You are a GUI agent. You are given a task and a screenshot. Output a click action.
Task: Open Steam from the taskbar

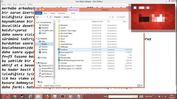click(x=22, y=97)
